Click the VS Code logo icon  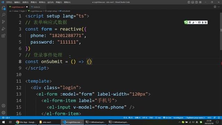tap(2, 2)
